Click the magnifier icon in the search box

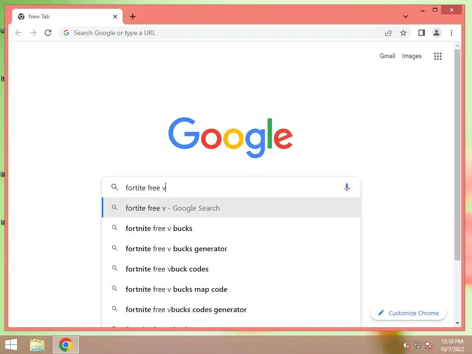[114, 187]
